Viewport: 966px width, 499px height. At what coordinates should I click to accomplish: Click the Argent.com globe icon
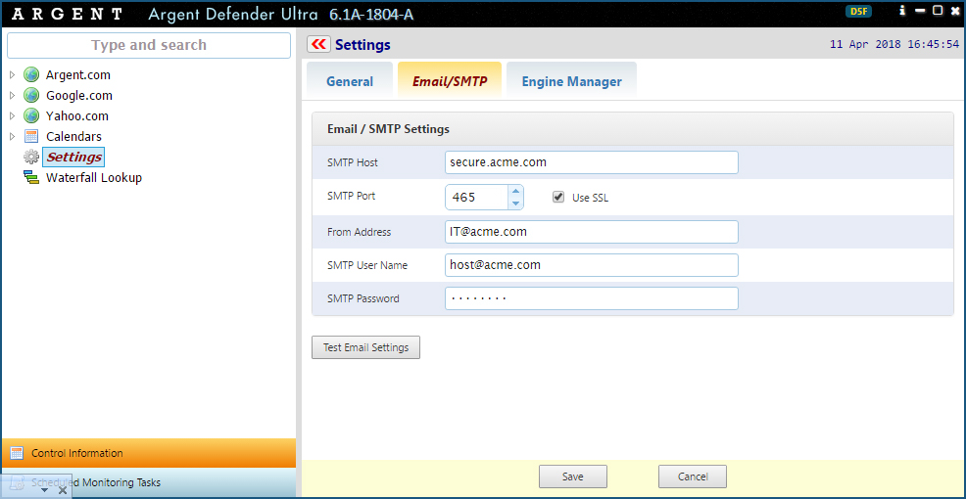pyautogui.click(x=31, y=75)
